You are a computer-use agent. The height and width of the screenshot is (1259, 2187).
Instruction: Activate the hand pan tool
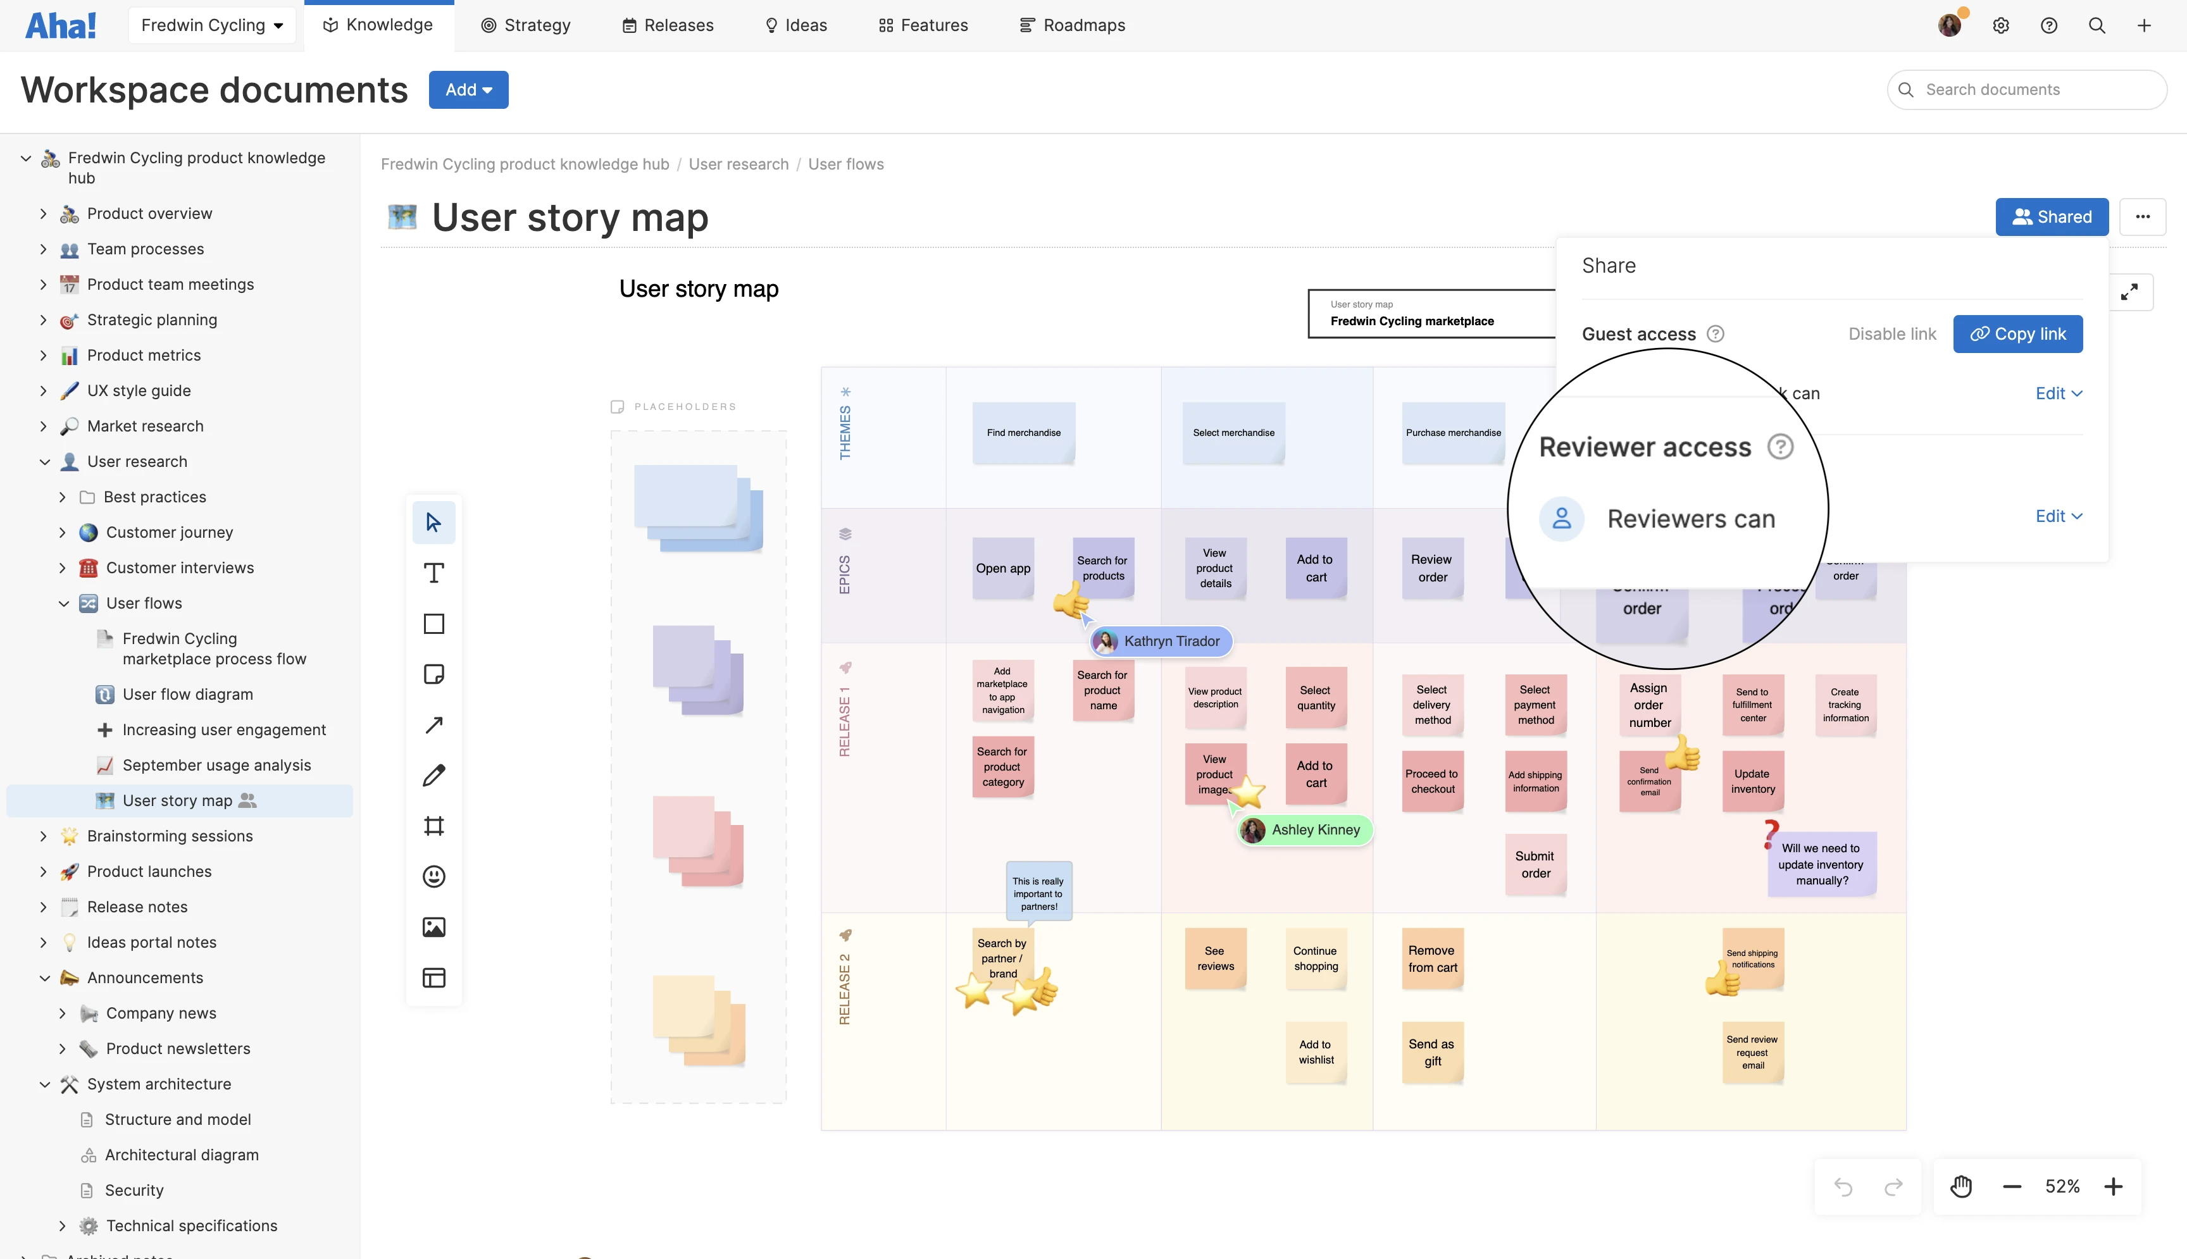(x=1961, y=1186)
